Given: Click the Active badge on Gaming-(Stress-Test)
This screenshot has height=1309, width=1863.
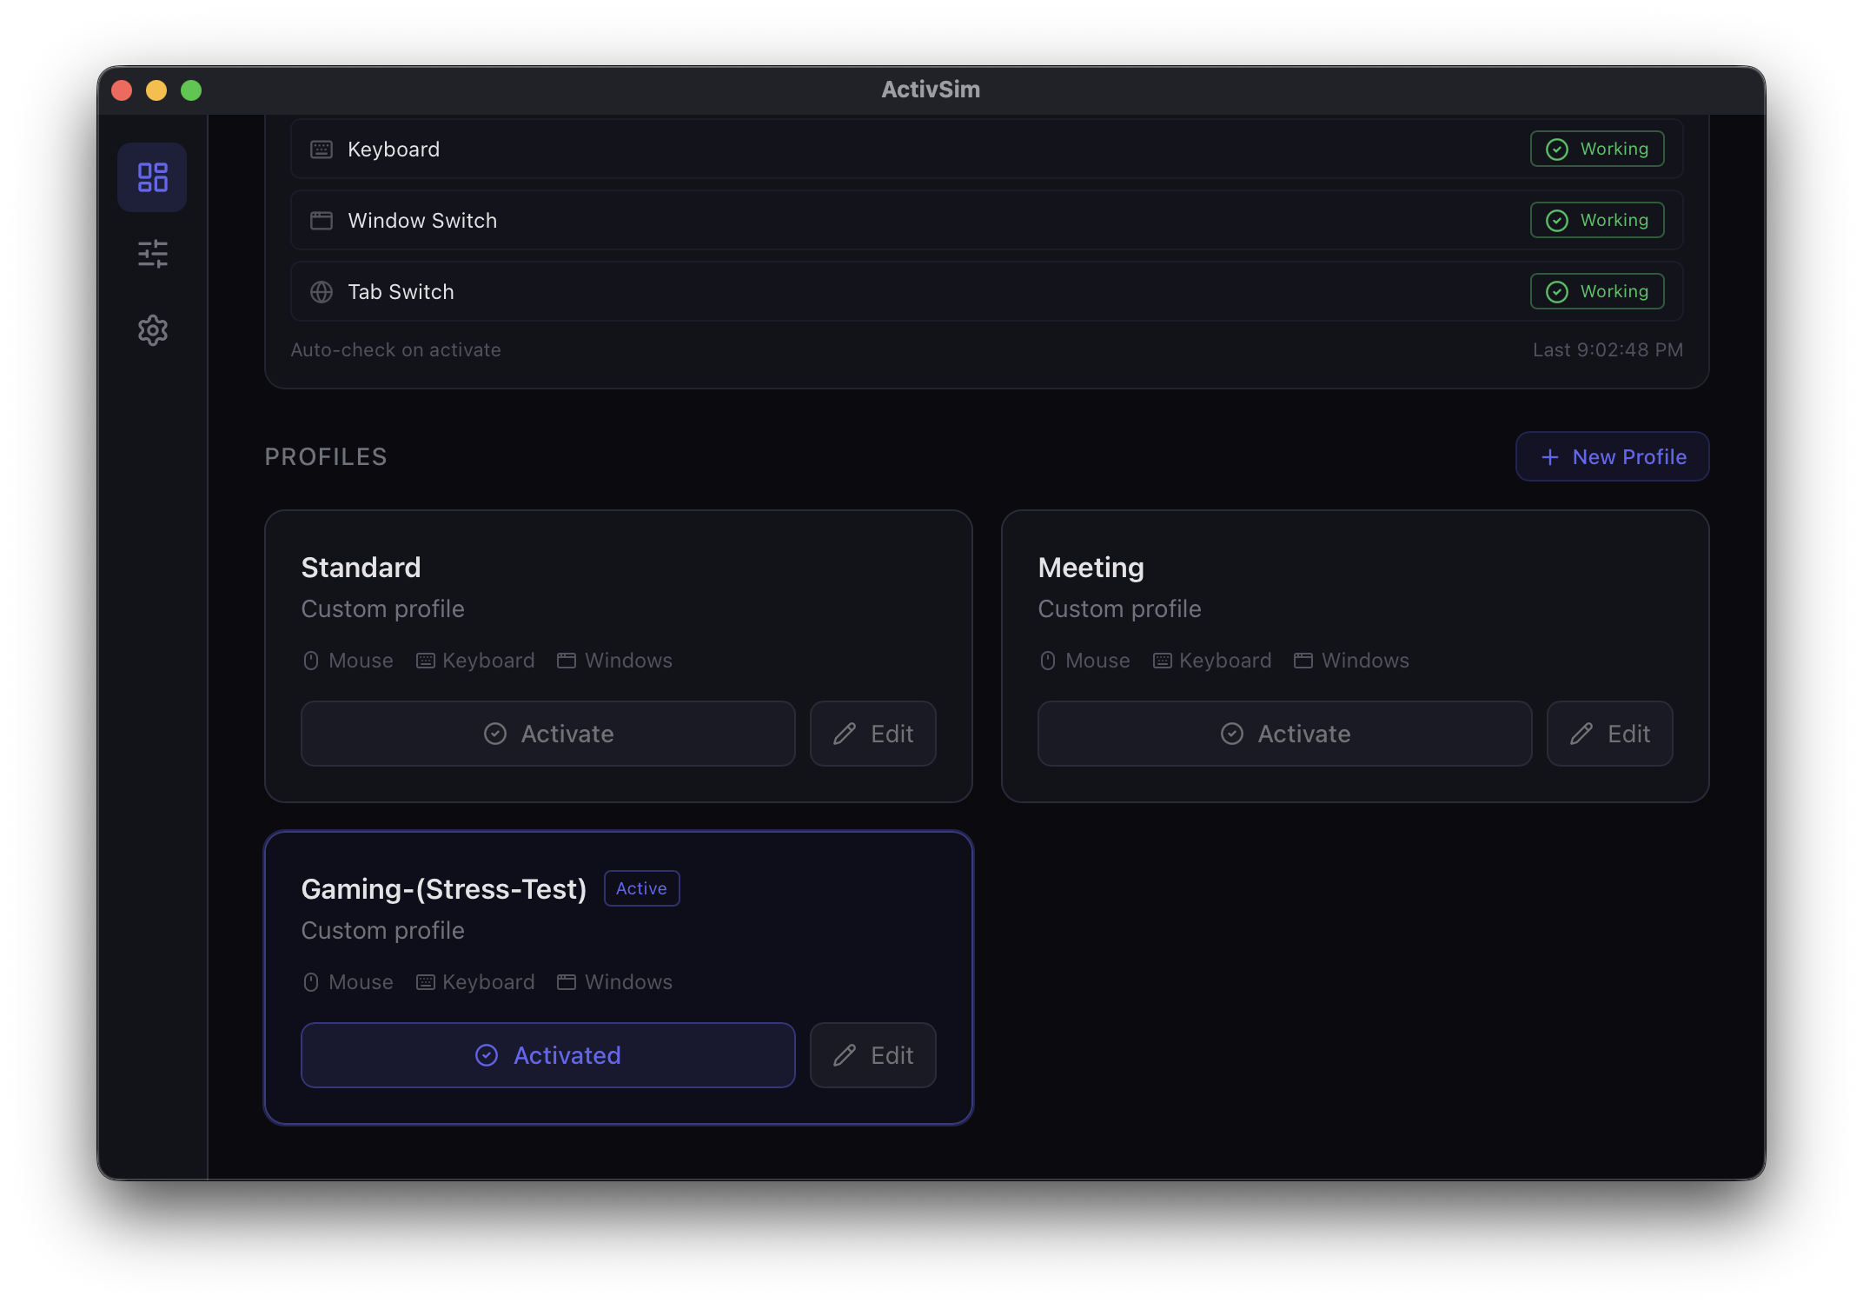Looking at the screenshot, I should tap(641, 887).
